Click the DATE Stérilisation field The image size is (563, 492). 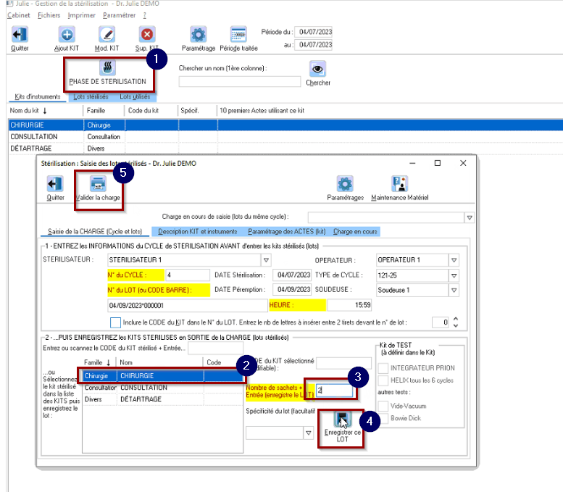tap(292, 275)
